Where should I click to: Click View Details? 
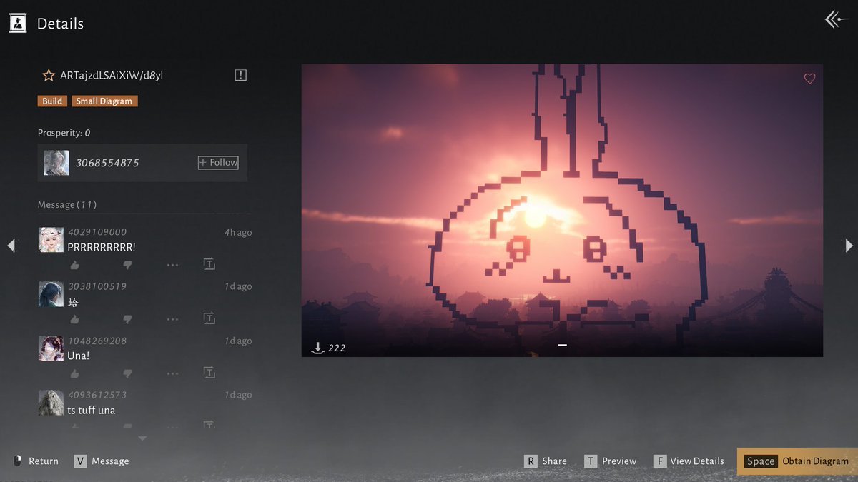click(689, 461)
